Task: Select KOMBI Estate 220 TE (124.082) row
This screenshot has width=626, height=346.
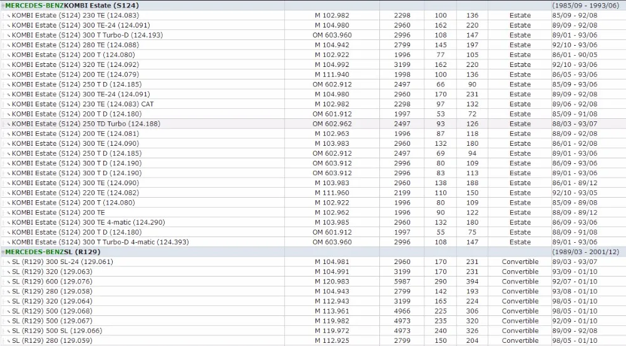Action: pyautogui.click(x=313, y=193)
